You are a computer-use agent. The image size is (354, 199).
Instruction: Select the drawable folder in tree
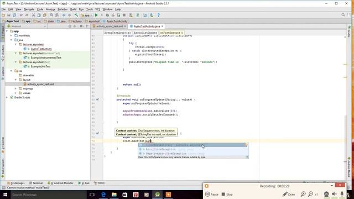(28, 75)
